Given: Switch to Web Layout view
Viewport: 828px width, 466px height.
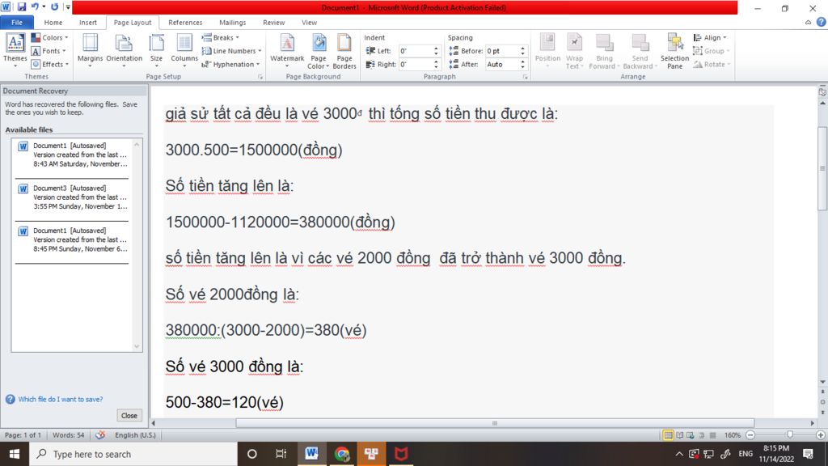Looking at the screenshot, I should pyautogui.click(x=691, y=435).
